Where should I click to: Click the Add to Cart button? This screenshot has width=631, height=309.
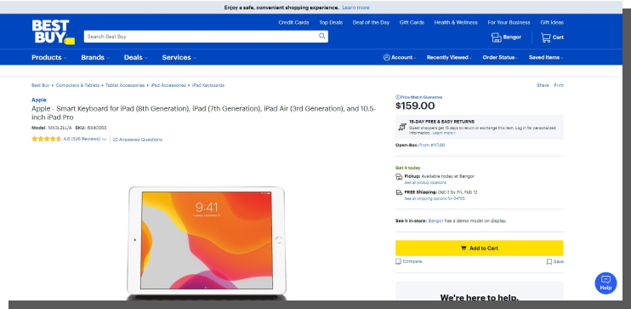click(480, 249)
